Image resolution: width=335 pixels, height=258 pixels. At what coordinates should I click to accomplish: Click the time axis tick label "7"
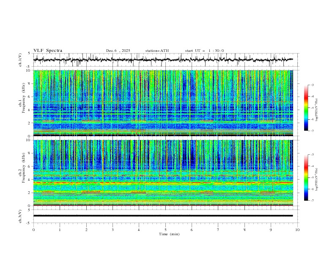pyautogui.click(x=218, y=230)
